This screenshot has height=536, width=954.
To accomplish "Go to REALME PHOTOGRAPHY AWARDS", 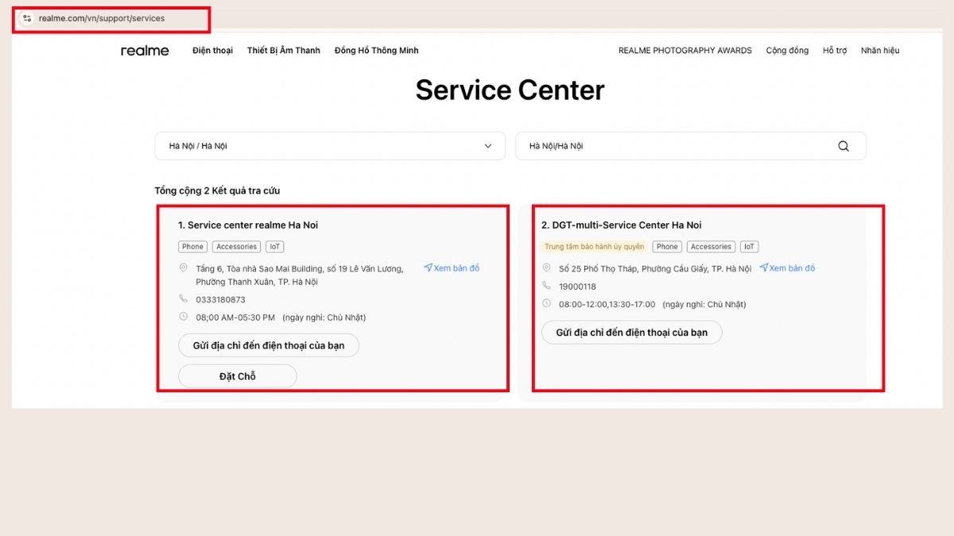I will tap(685, 51).
